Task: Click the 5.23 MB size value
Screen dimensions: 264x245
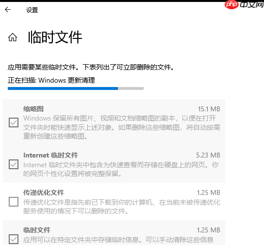Action: click(x=208, y=155)
